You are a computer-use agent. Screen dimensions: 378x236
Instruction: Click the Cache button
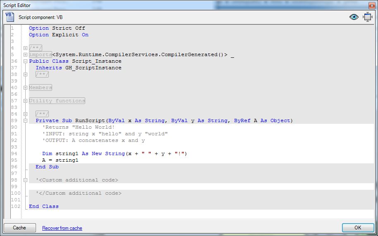coord(19,228)
